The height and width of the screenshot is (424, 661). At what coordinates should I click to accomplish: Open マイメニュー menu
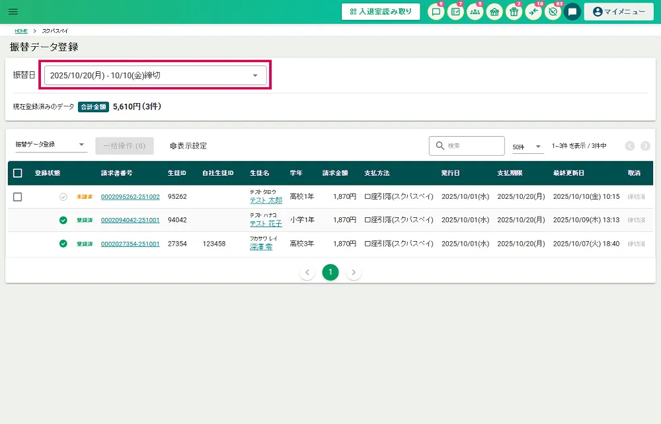(619, 12)
